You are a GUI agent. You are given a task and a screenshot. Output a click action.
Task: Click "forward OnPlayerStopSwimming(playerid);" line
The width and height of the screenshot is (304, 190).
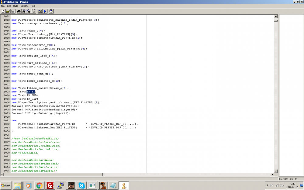[44, 110]
